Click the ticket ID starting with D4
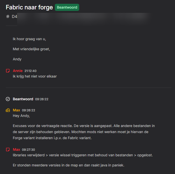This screenshot has height=174, width=175. click(x=15, y=17)
